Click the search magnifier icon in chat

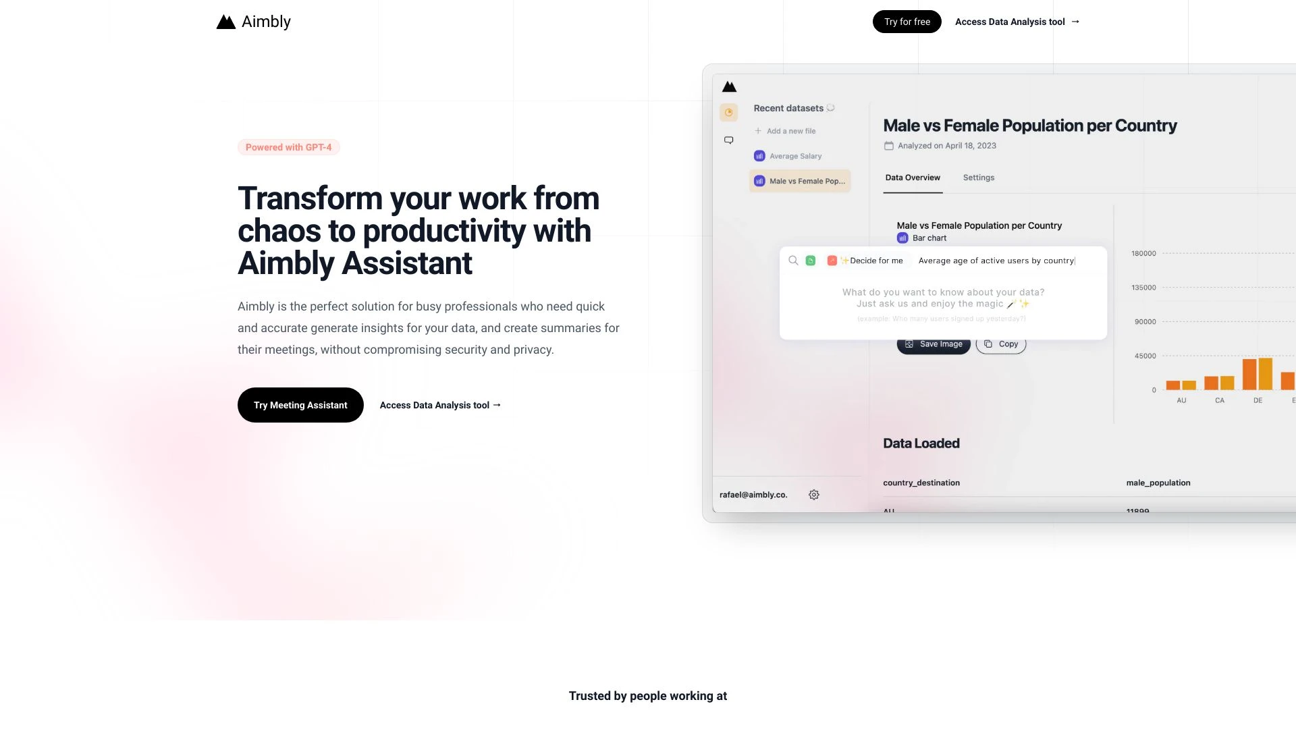(x=793, y=260)
